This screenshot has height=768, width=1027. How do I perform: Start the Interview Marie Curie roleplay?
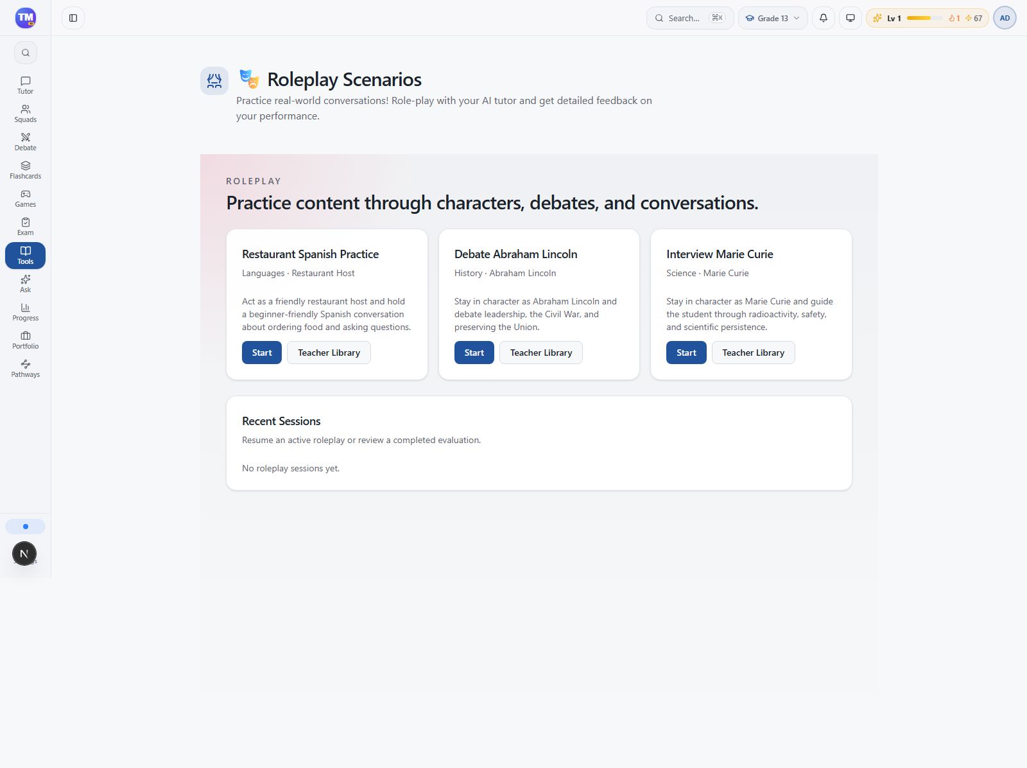686,353
